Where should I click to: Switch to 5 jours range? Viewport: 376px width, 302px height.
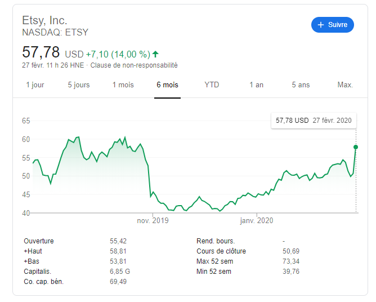[x=79, y=85]
